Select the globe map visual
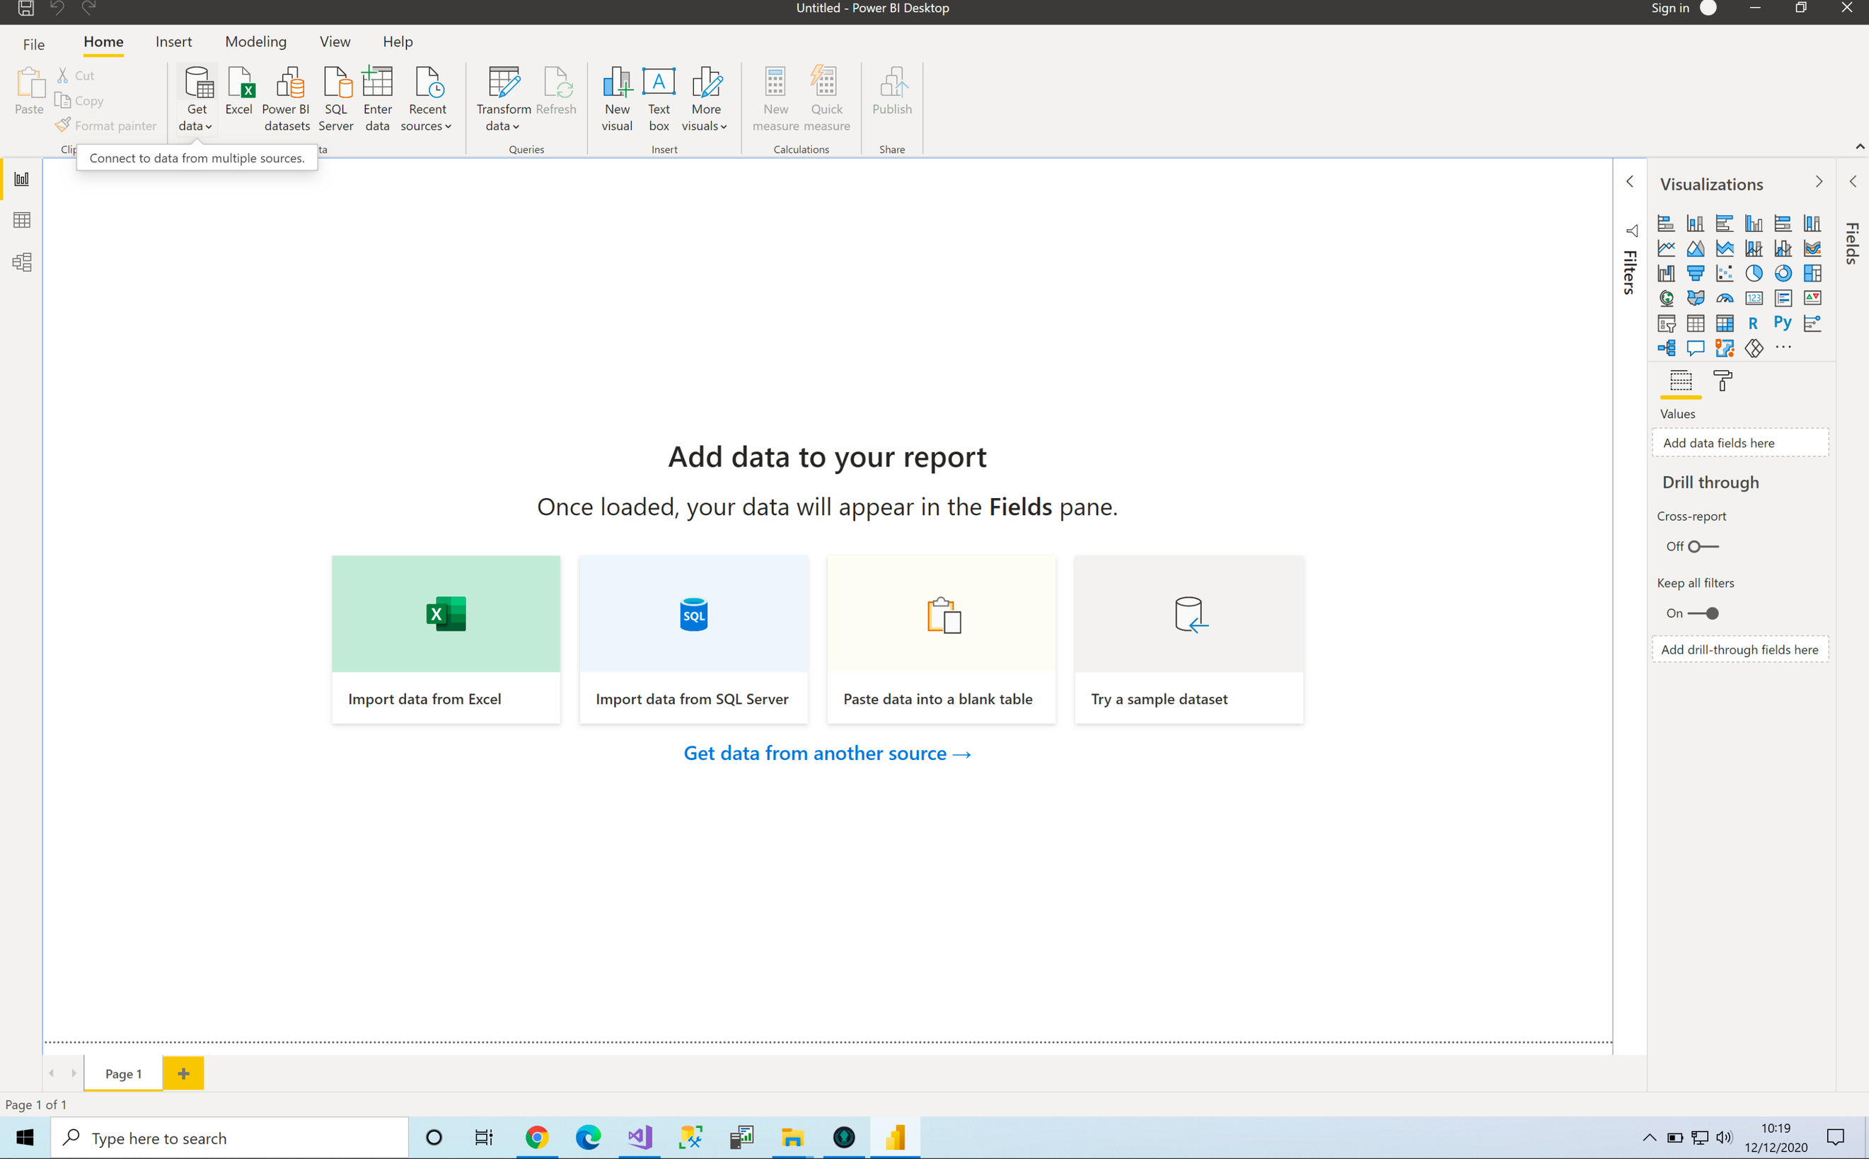 point(1666,298)
